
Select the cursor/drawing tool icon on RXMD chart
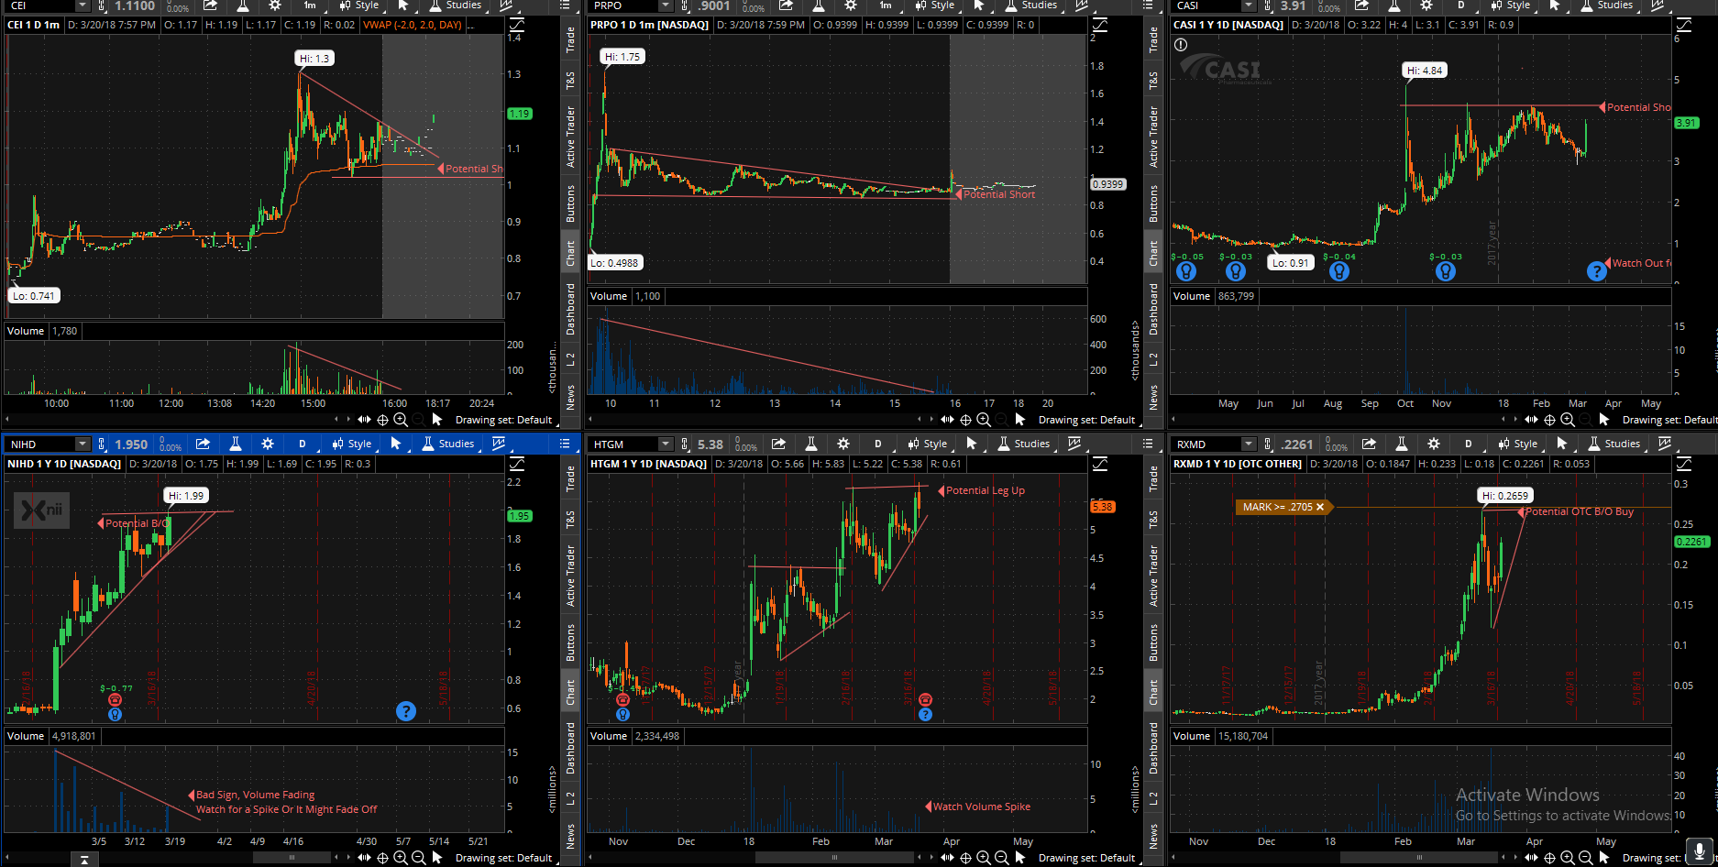pos(1563,444)
